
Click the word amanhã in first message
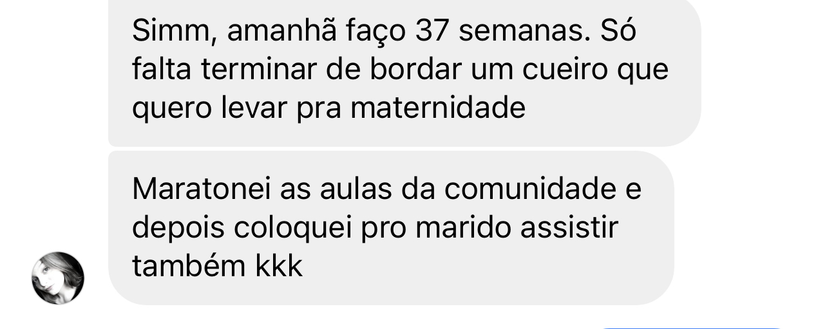click(x=281, y=32)
